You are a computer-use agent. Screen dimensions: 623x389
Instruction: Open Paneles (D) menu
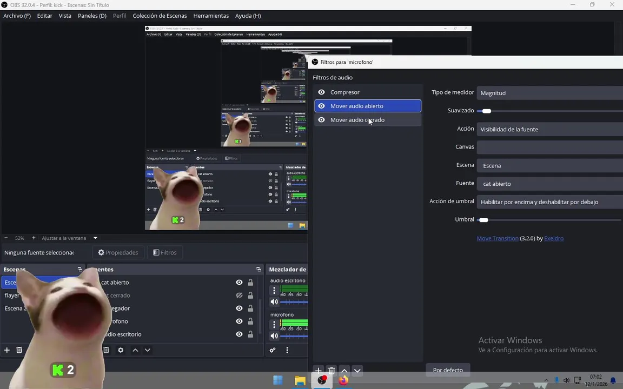92,16
